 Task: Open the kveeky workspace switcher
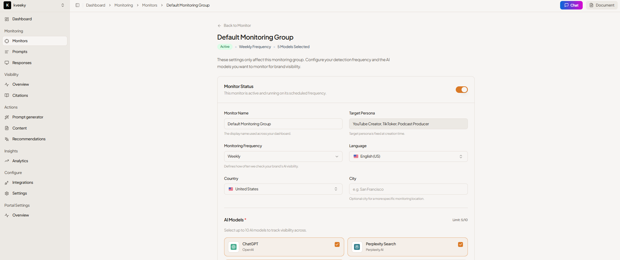tap(34, 5)
